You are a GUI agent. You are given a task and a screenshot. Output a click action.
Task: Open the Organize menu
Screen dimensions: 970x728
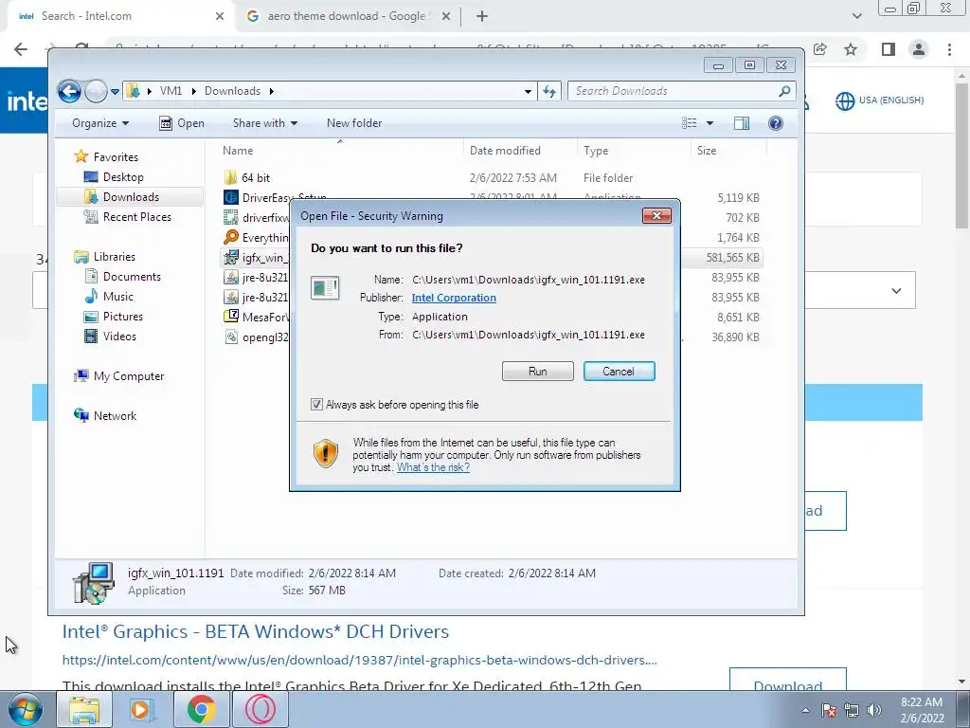click(100, 123)
